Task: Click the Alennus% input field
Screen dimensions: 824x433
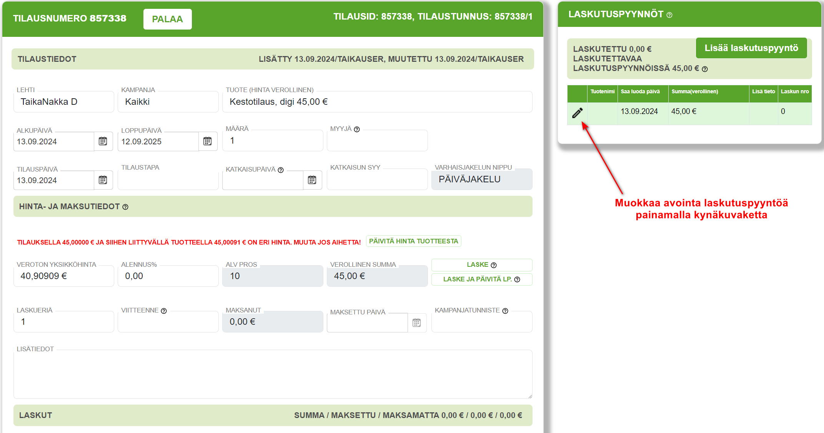Action: pos(168,276)
